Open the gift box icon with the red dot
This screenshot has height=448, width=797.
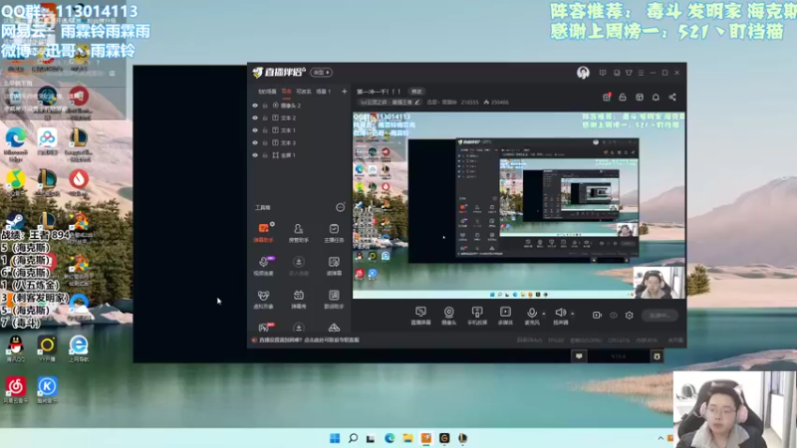pos(607,97)
